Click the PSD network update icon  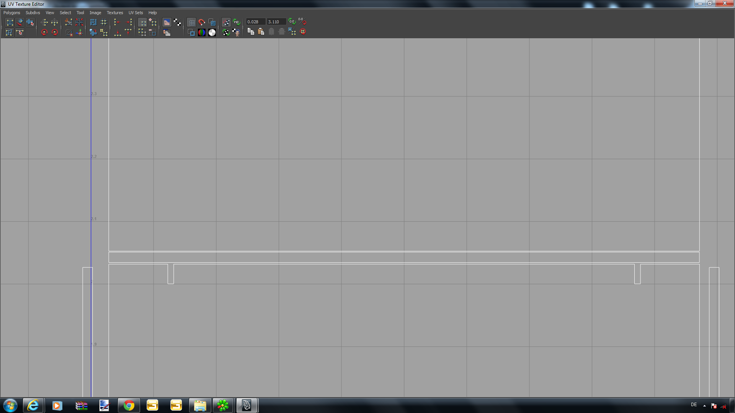[x=237, y=22]
